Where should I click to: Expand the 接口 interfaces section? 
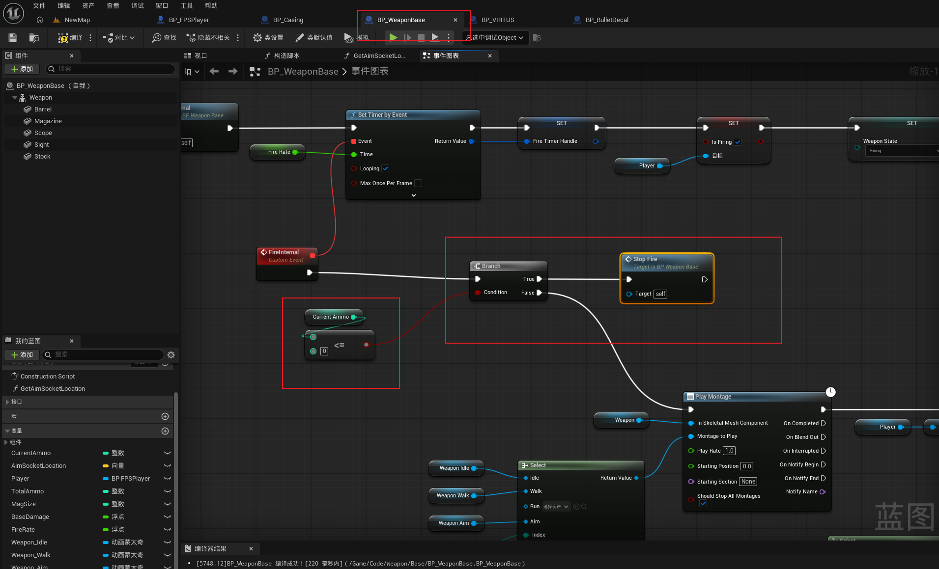[7, 402]
